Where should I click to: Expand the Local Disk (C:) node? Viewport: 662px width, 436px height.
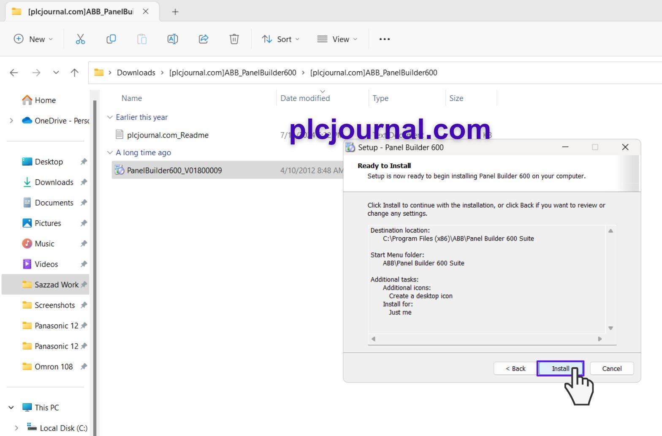[x=16, y=428]
